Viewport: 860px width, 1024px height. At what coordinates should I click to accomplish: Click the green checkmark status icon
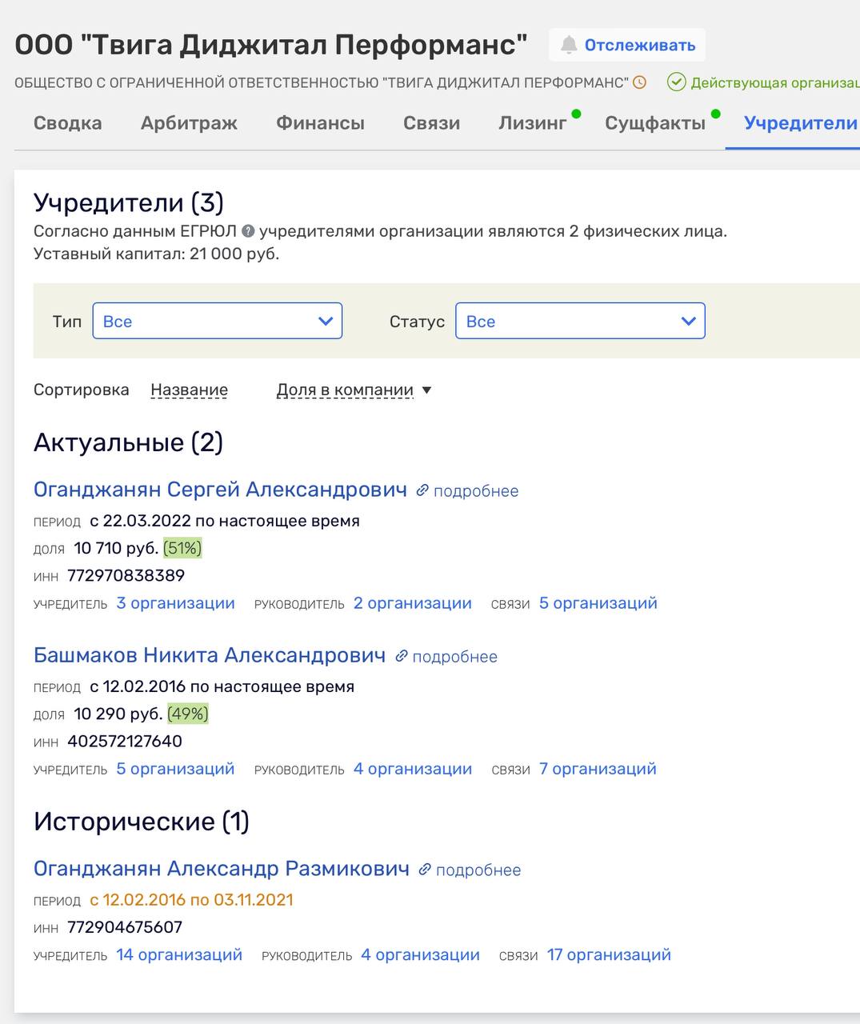tap(677, 82)
